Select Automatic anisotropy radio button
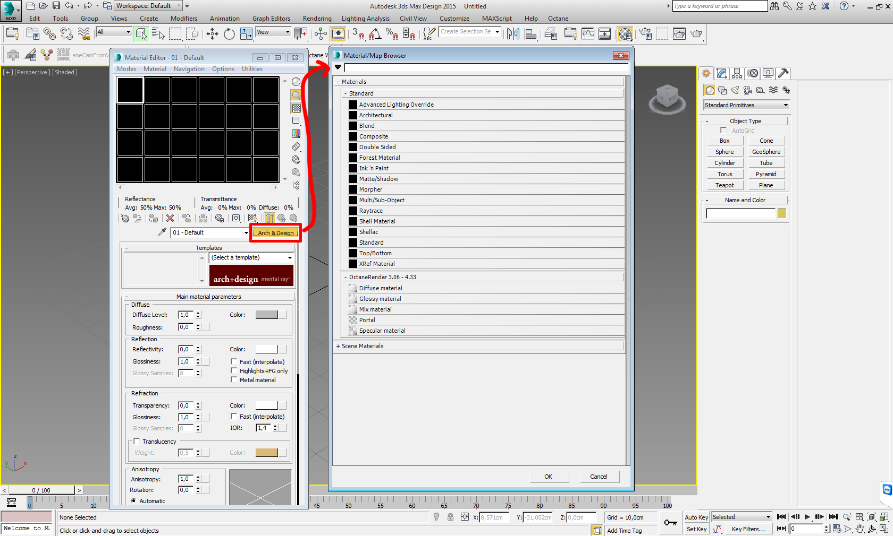This screenshot has height=536, width=893. click(133, 500)
